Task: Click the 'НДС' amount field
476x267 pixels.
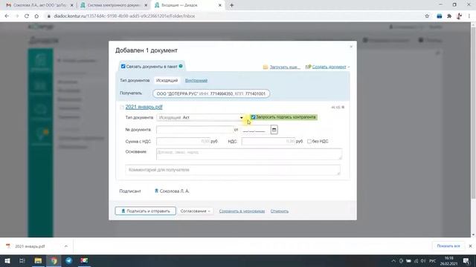Action: (x=268, y=142)
